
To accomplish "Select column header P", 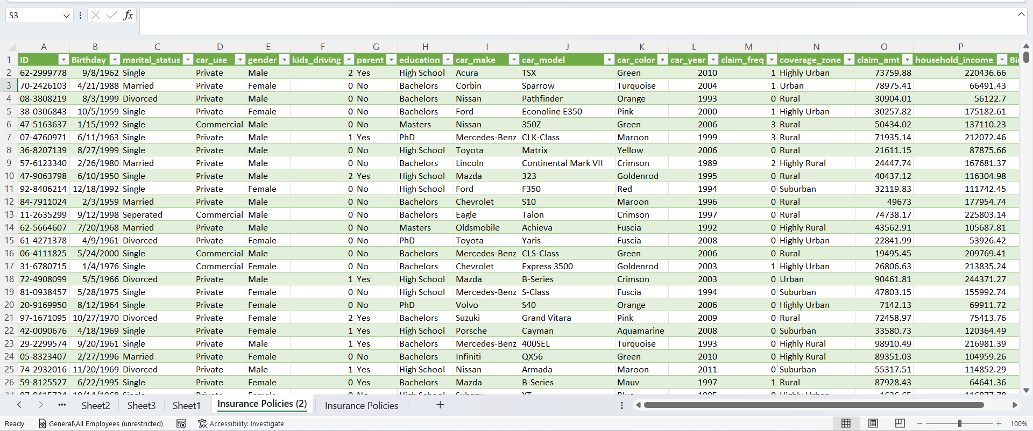I will tap(960, 47).
